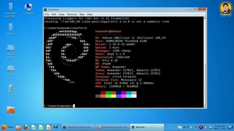Click the Resolution: 1366x768 line

[113, 57]
